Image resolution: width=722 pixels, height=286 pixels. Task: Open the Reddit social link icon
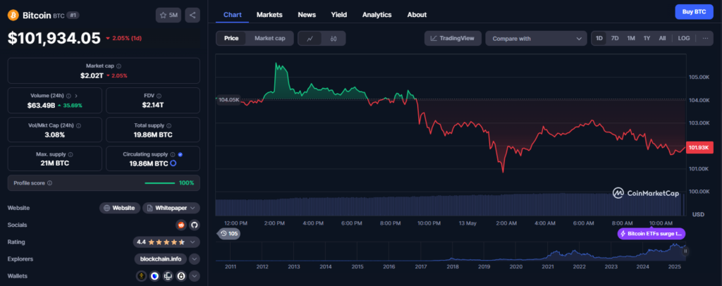coord(181,225)
